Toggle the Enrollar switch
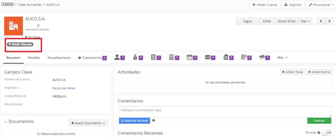Screen dimensions: 336x138 [x=326, y=133]
